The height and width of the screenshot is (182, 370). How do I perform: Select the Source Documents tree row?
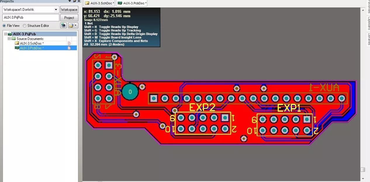pos(30,38)
